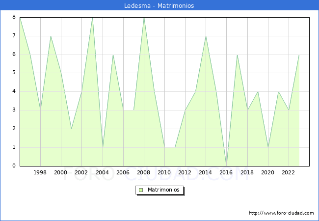
Task: Click the chart title 'Ledesma - Matrimonios'
Action: [x=159, y=5]
